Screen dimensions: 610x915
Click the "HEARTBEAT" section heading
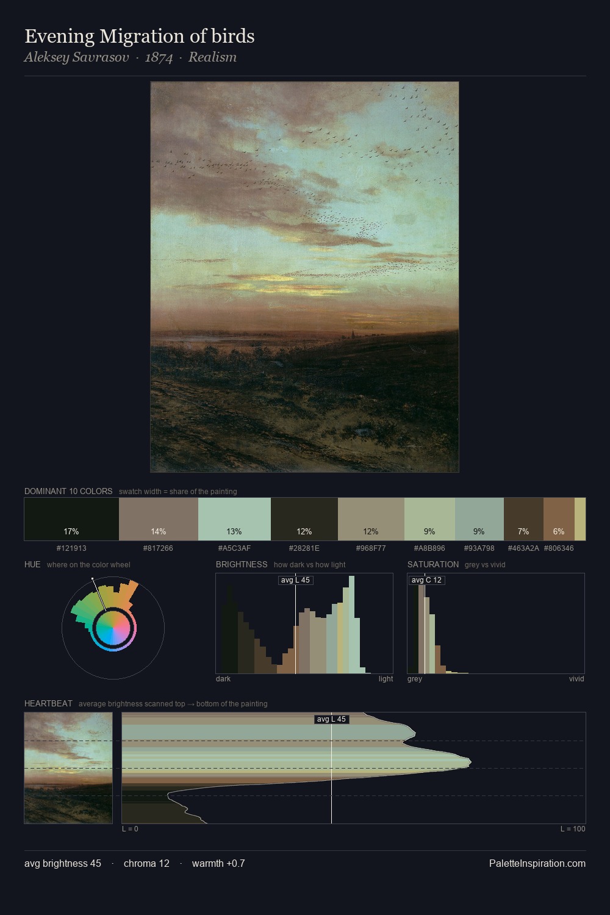tap(48, 703)
